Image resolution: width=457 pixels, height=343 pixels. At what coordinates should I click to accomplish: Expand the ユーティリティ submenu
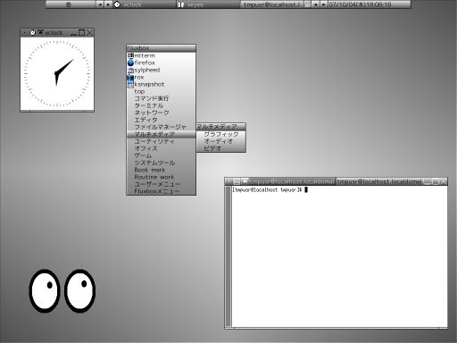tap(161, 141)
